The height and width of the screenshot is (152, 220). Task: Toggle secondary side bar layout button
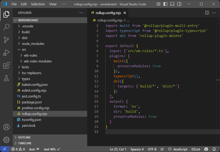coord(179,4)
